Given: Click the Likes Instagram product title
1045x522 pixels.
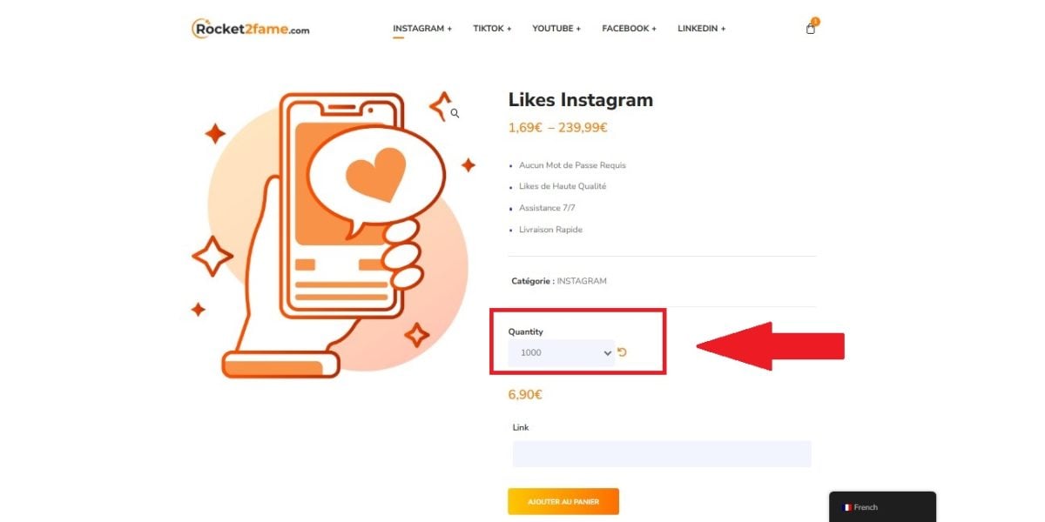Looking at the screenshot, I should (x=580, y=100).
